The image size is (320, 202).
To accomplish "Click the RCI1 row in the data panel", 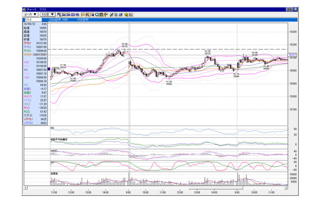I will (35, 108).
